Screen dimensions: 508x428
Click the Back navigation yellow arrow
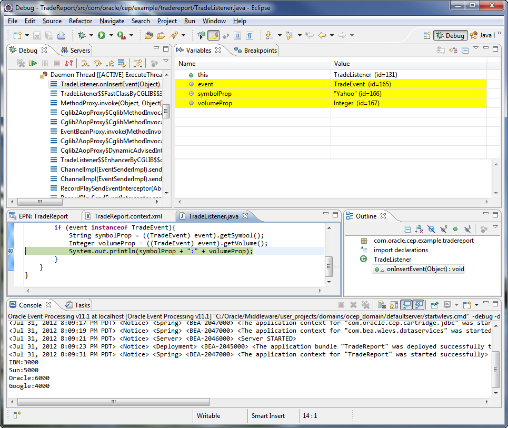click(x=322, y=35)
